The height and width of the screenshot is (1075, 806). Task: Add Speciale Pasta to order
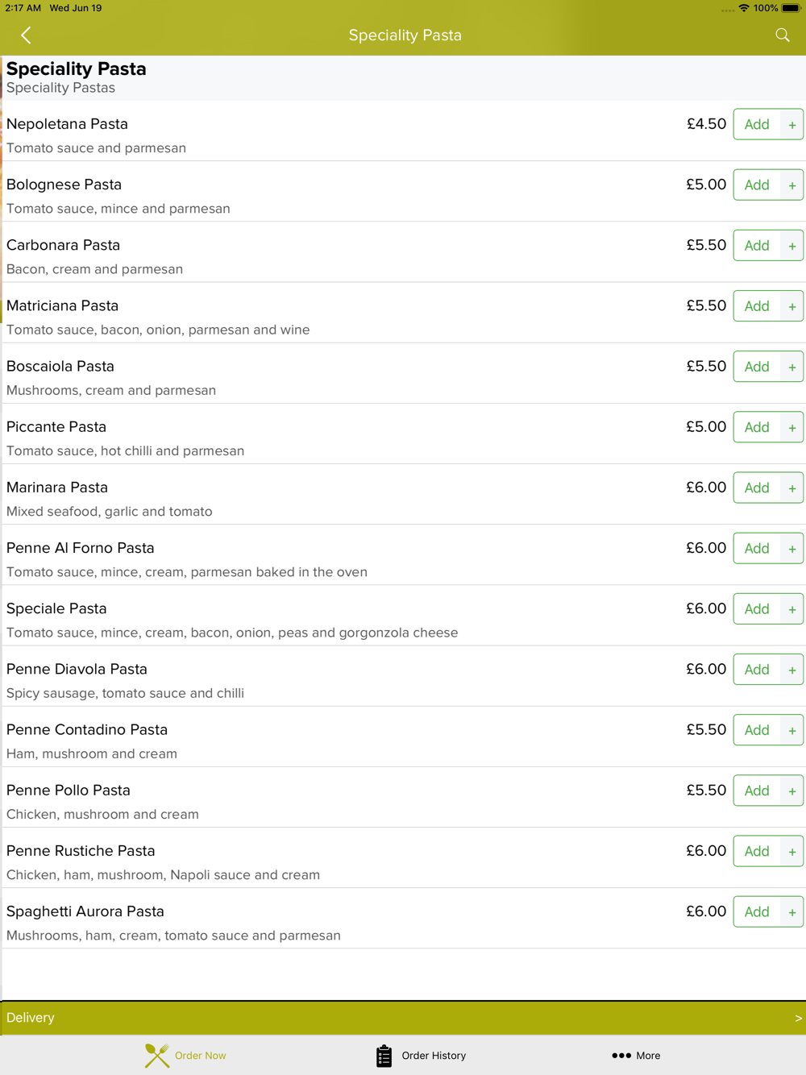tap(757, 609)
